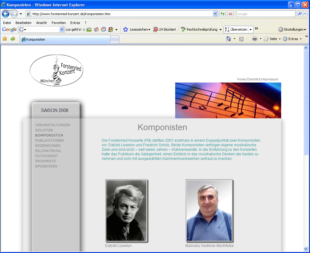Open the Favoriten menu
The width and height of the screenshot is (310, 253).
[x=59, y=23]
